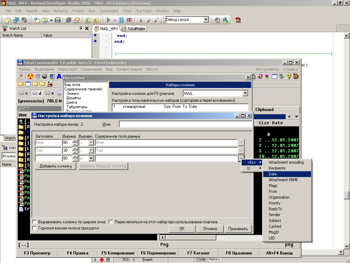
Task: Select the 'стандартный' column set row
Action: [180, 107]
